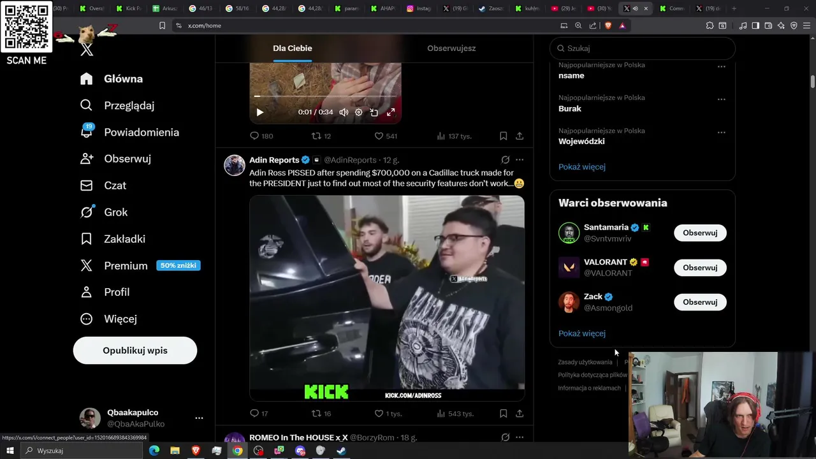Open the Profil person icon

[87, 292]
